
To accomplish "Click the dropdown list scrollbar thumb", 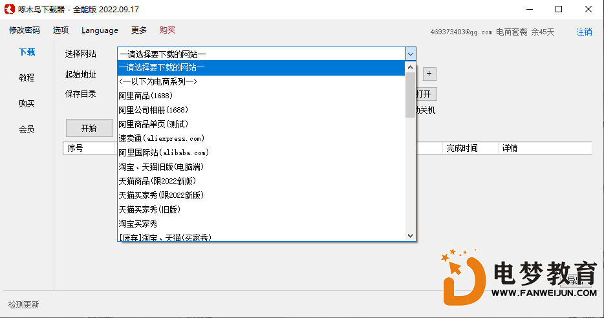I will (x=410, y=95).
